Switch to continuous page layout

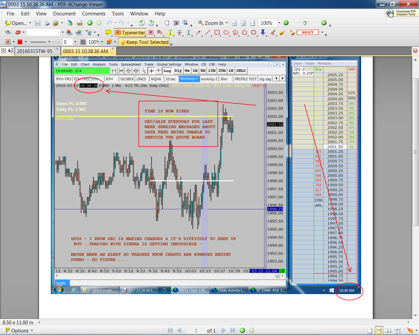click(x=379, y=330)
